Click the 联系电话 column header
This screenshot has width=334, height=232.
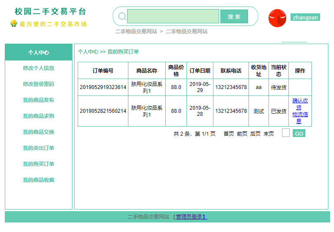[x=231, y=70]
